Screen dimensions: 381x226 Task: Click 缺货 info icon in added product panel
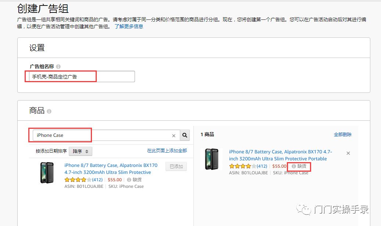coord(293,166)
